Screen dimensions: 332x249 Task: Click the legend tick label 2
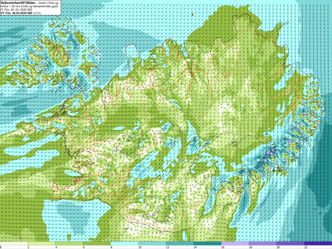pyautogui.click(x=29, y=247)
